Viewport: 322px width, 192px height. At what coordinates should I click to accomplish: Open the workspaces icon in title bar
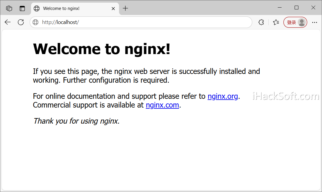9,8
